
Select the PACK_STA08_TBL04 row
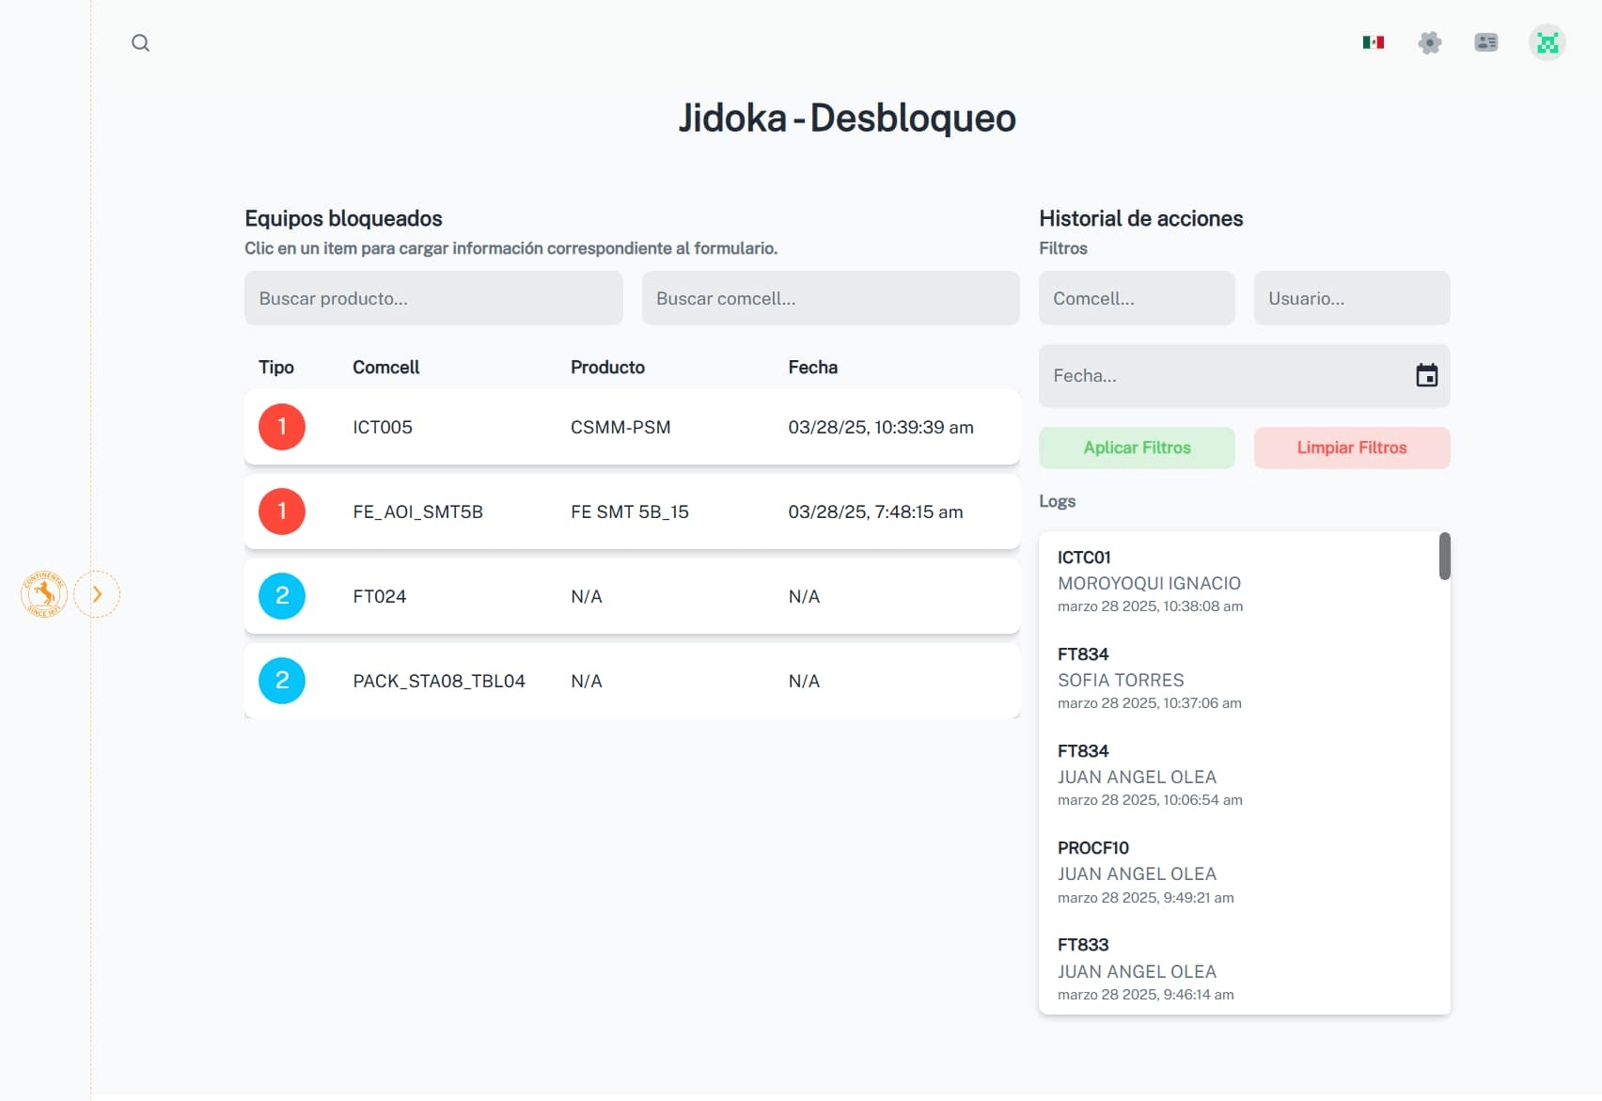[632, 681]
